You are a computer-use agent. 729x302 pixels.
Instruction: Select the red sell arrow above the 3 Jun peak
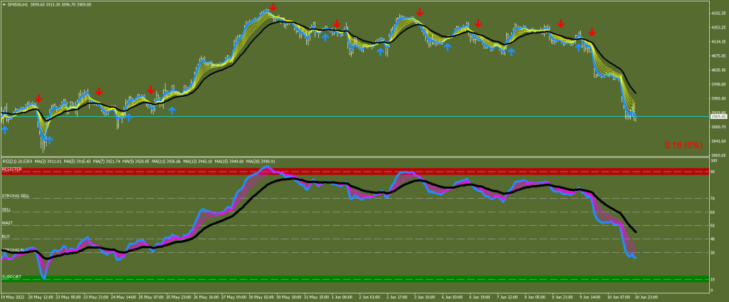(421, 12)
